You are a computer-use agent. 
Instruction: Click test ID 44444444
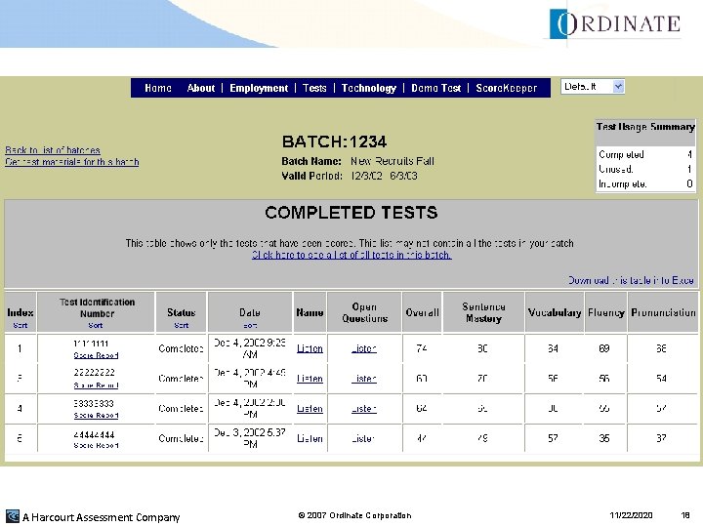[x=94, y=434]
